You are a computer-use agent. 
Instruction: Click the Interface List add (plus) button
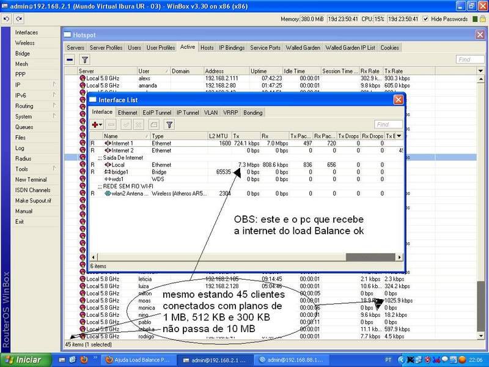click(97, 125)
